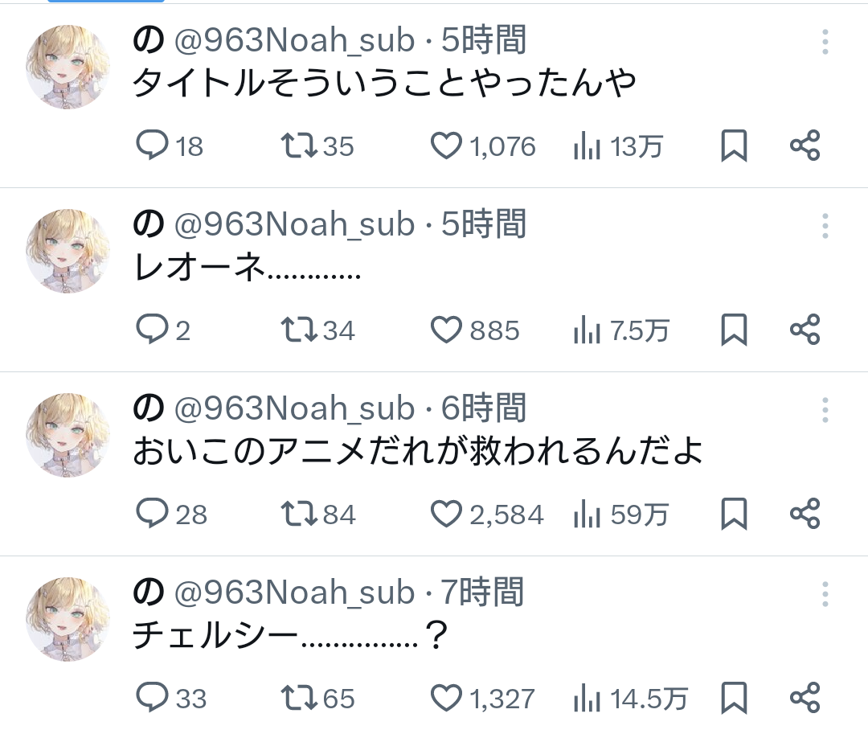Reply to the タイトルそういうことやったんや tweet
Image resolution: width=868 pixels, height=734 pixels.
pyautogui.click(x=151, y=146)
